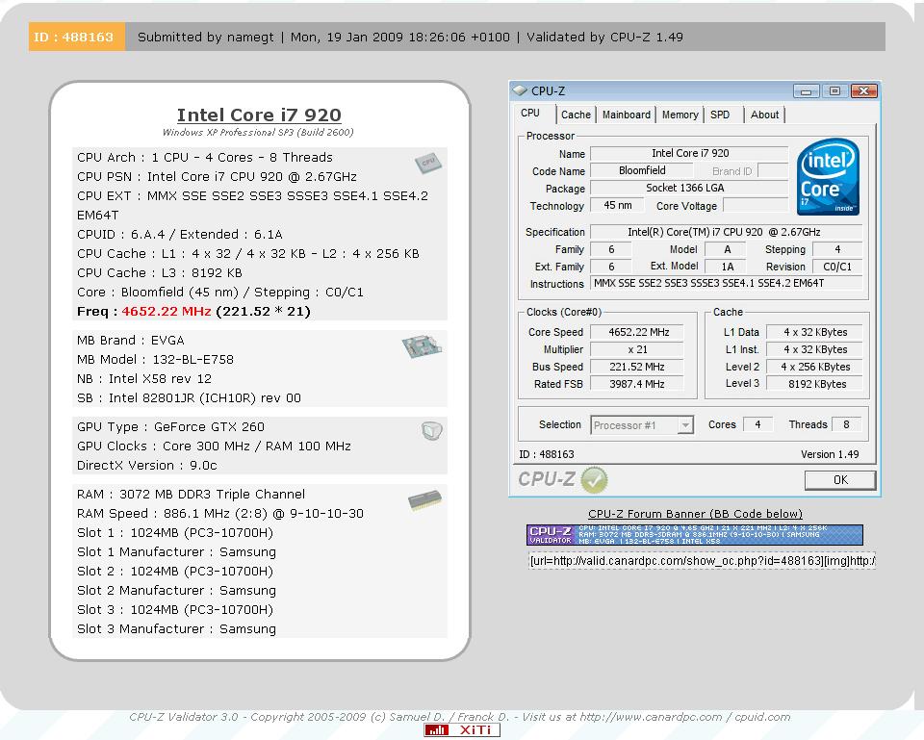Click the Specification field in CPU-Z

(x=726, y=232)
